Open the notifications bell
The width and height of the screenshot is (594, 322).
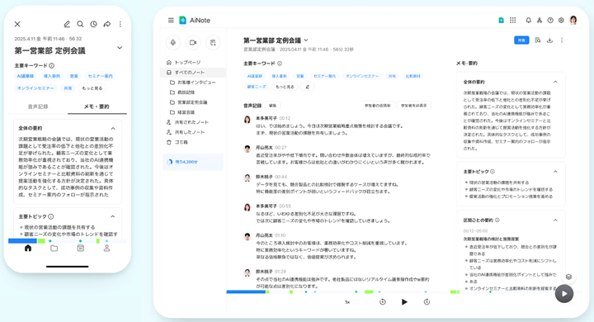click(528, 21)
